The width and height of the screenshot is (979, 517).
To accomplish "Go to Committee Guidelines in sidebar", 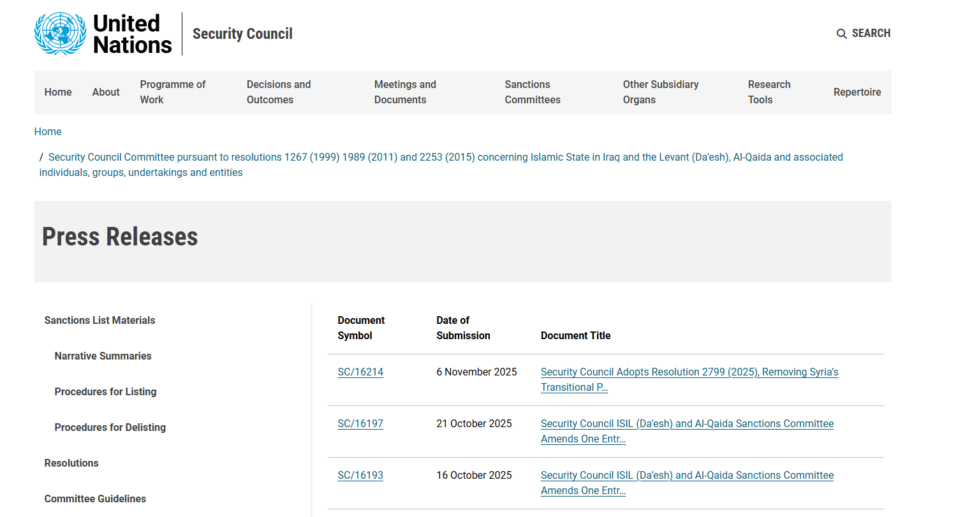I will 95,499.
